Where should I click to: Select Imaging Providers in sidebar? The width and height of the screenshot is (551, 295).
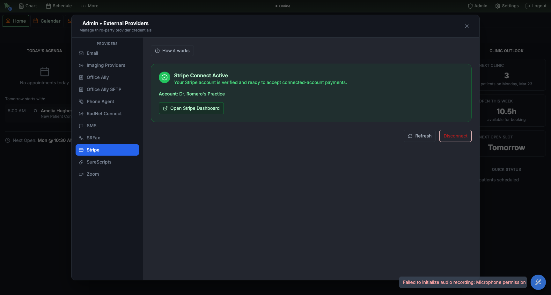107,65
